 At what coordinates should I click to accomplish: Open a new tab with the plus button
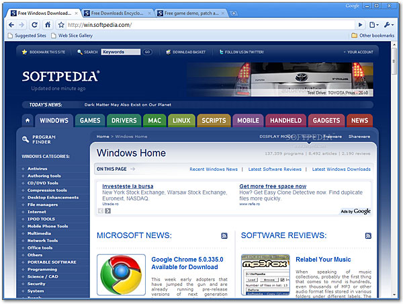point(234,13)
